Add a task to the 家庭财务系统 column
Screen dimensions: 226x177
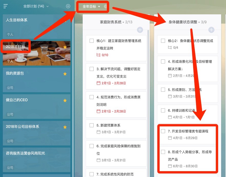click(x=140, y=30)
